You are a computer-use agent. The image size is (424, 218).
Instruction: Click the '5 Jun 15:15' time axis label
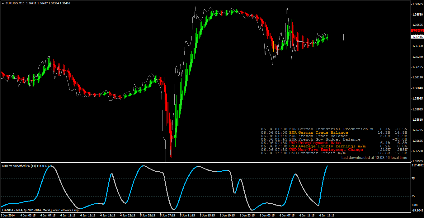pos(207,215)
